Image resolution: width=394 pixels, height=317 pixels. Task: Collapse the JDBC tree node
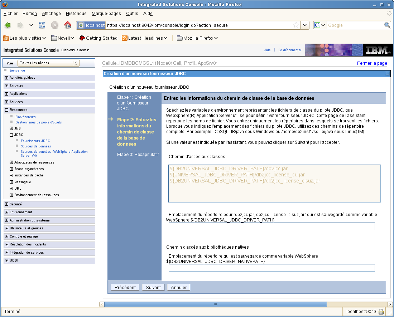point(11,135)
